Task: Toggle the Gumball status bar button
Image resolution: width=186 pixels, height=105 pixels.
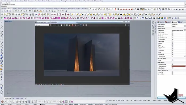Action: pyautogui.click(x=90, y=104)
